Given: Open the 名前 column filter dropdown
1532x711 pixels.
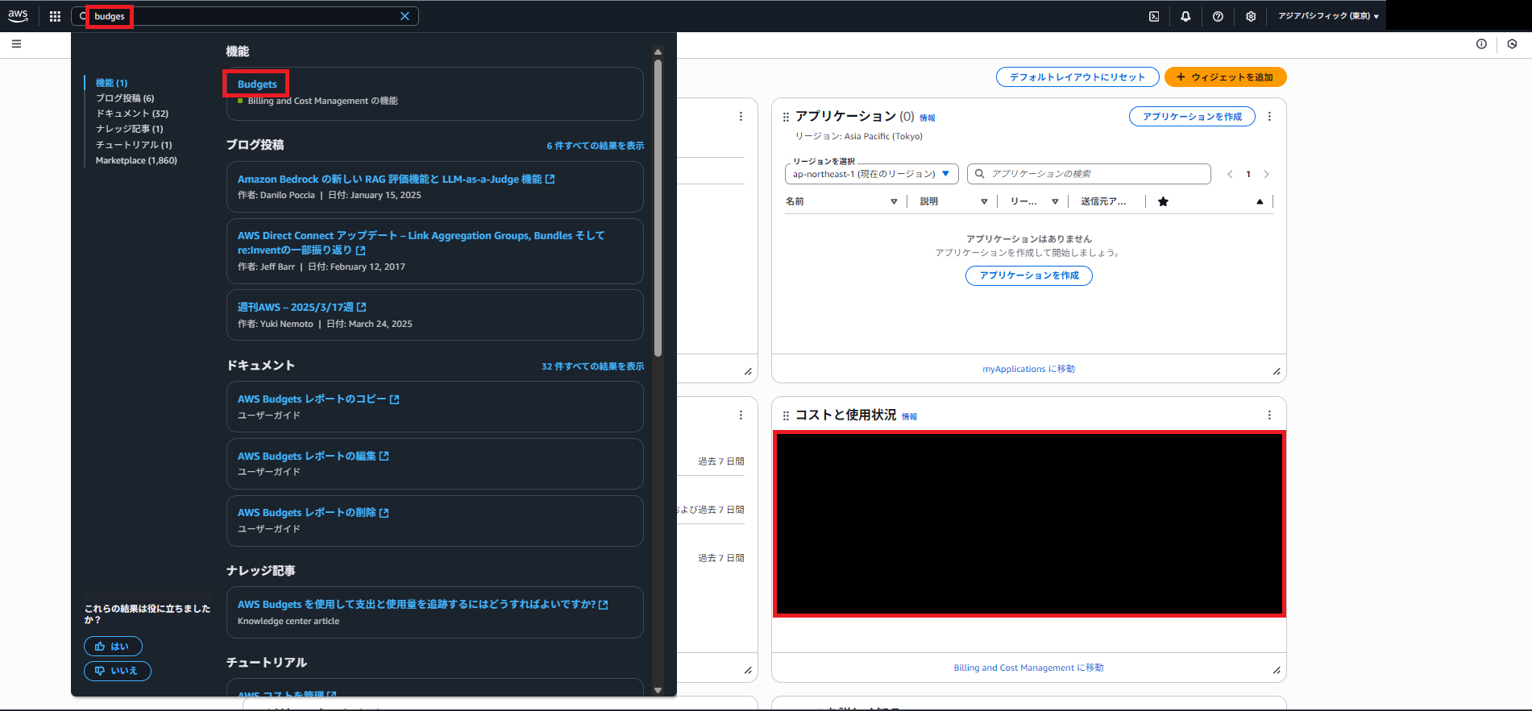Looking at the screenshot, I should click(x=894, y=202).
